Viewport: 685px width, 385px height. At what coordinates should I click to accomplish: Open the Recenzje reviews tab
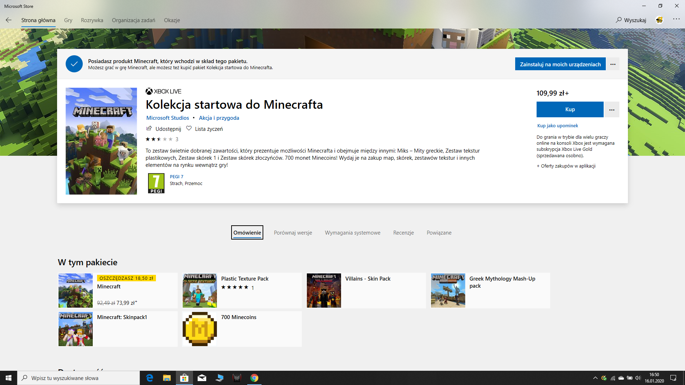[404, 233]
